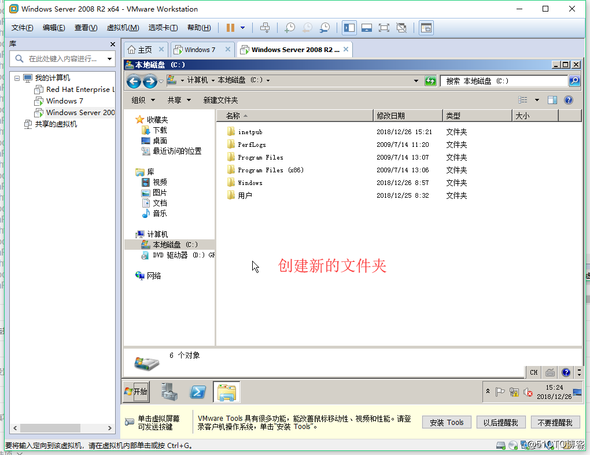Click the 开始 Start button
This screenshot has width=590, height=455.
click(136, 391)
